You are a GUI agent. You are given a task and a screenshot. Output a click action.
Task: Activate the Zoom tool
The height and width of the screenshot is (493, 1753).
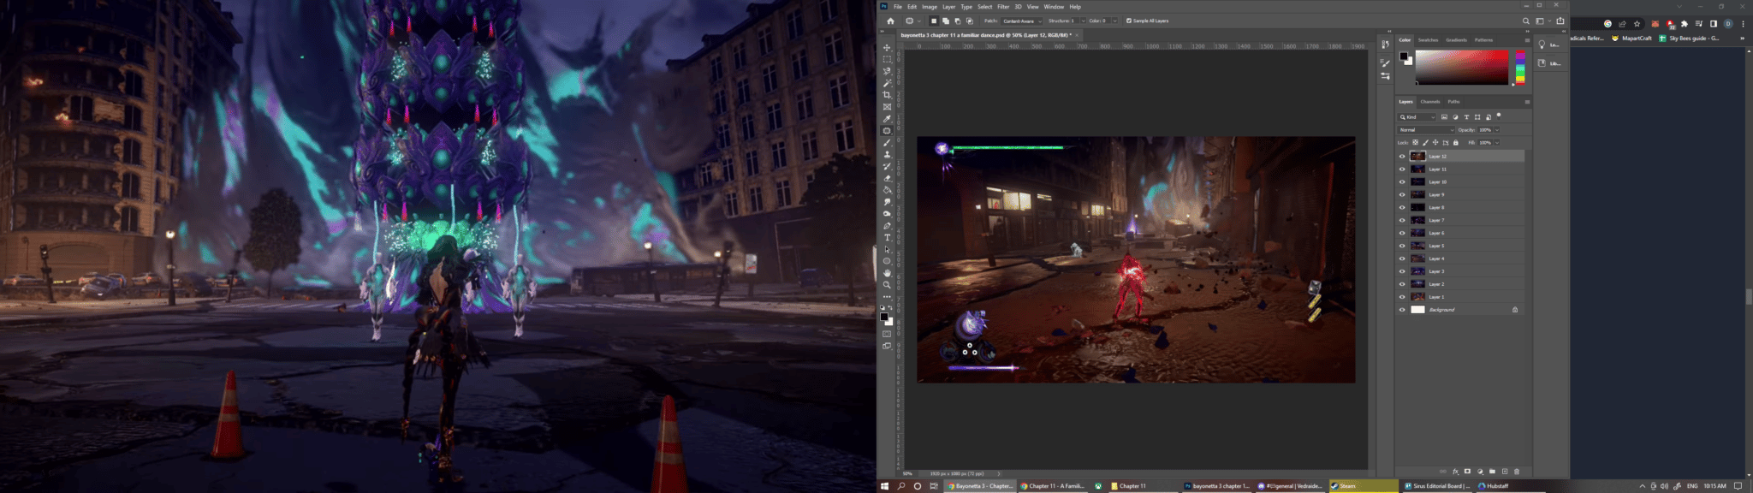click(x=887, y=285)
